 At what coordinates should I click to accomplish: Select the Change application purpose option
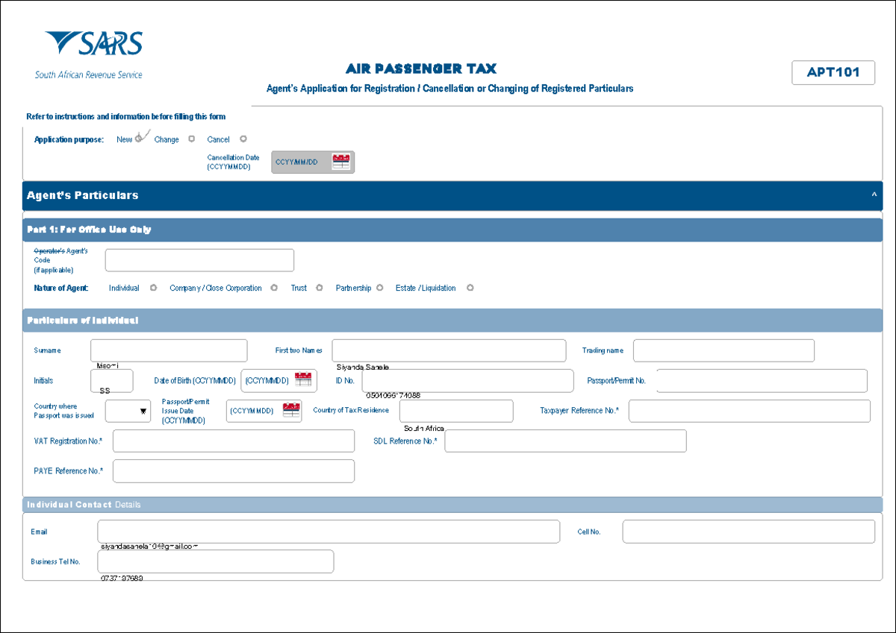192,139
